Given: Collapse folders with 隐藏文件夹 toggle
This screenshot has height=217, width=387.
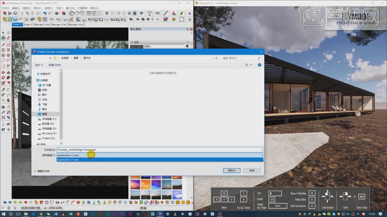Looking at the screenshot, I should click(42, 171).
